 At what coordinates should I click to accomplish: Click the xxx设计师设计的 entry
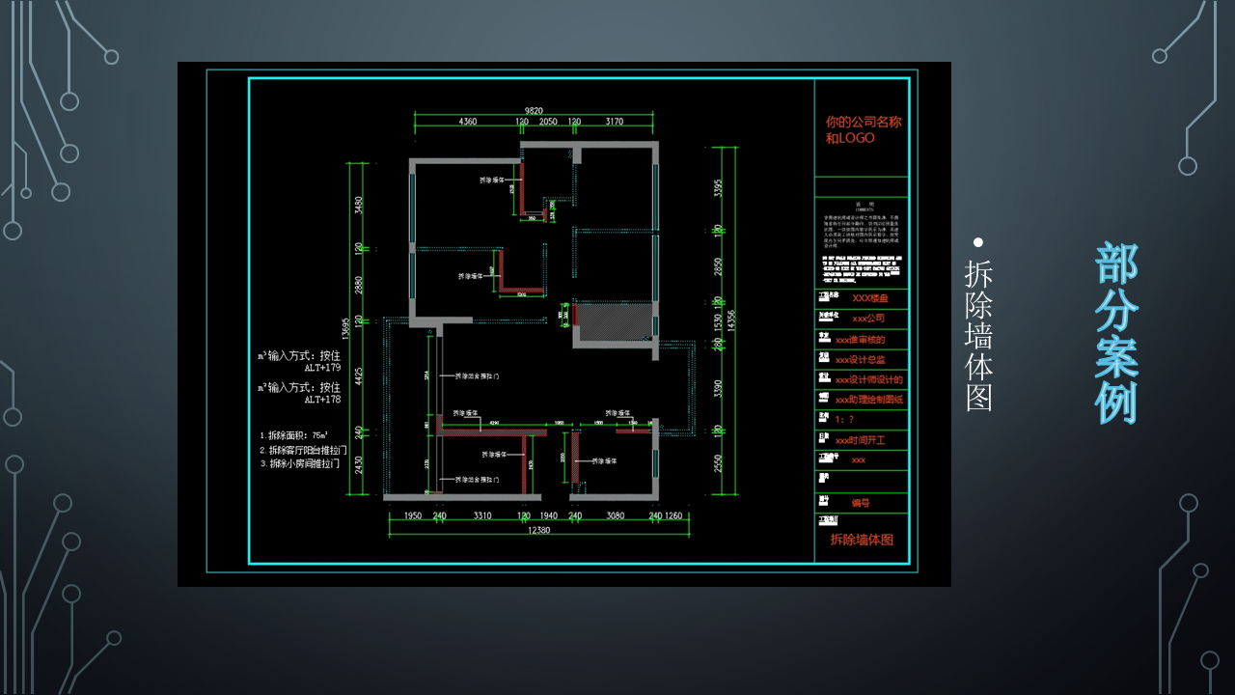pyautogui.click(x=868, y=379)
